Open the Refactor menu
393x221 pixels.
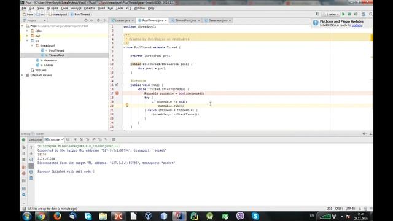click(90, 8)
